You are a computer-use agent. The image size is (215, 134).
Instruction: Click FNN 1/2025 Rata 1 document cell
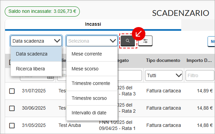pos(117,125)
